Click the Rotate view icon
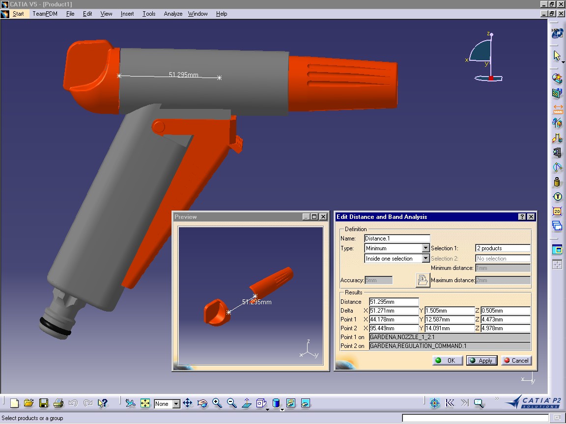Image resolution: width=566 pixels, height=424 pixels. coord(202,403)
